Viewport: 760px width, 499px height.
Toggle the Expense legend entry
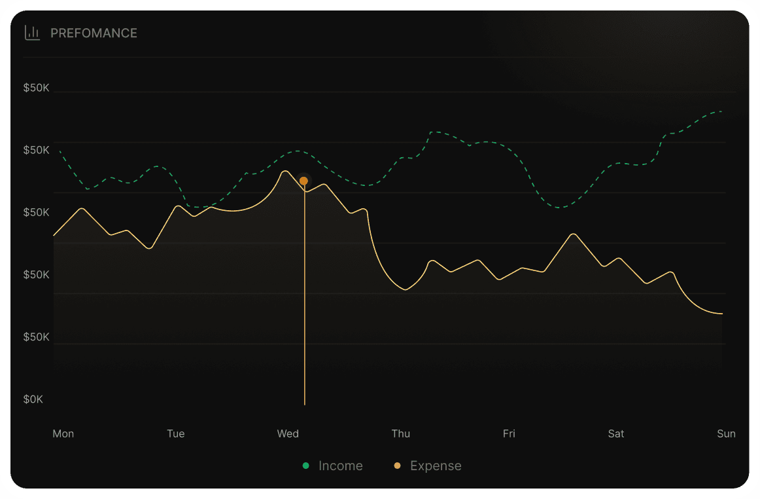(427, 466)
